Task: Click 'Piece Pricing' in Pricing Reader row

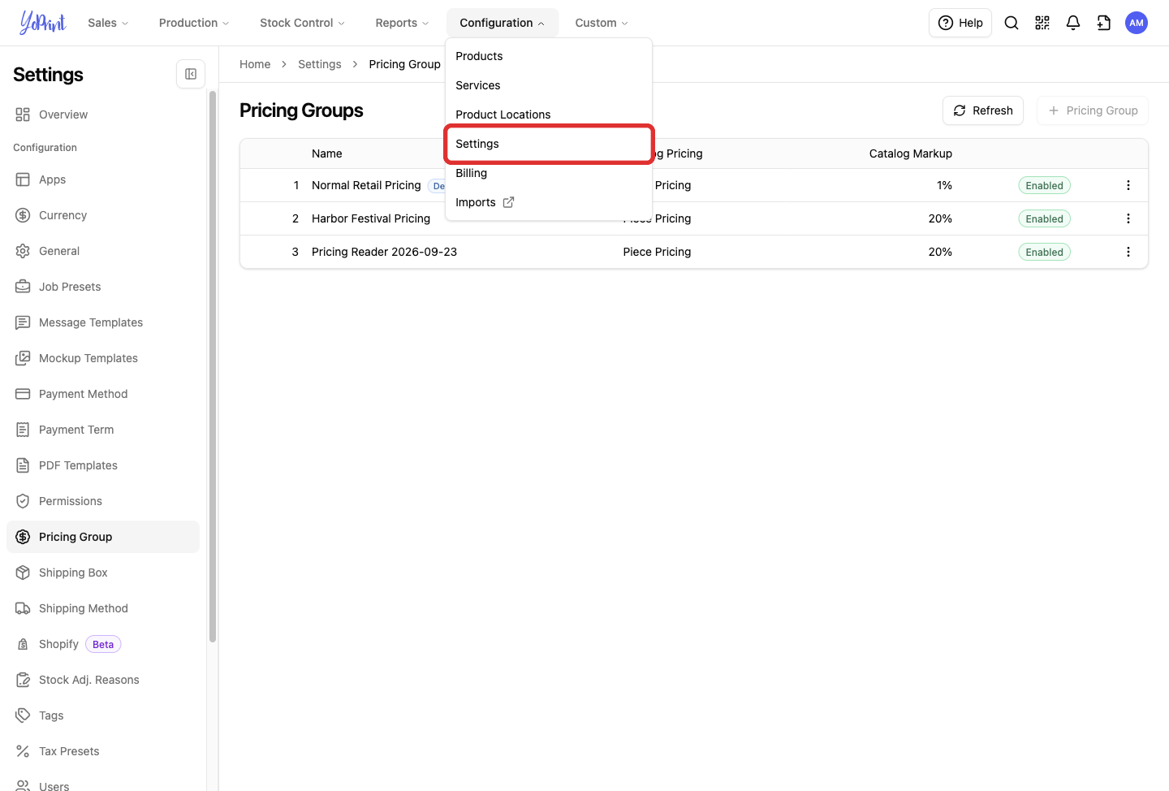Action: [657, 252]
